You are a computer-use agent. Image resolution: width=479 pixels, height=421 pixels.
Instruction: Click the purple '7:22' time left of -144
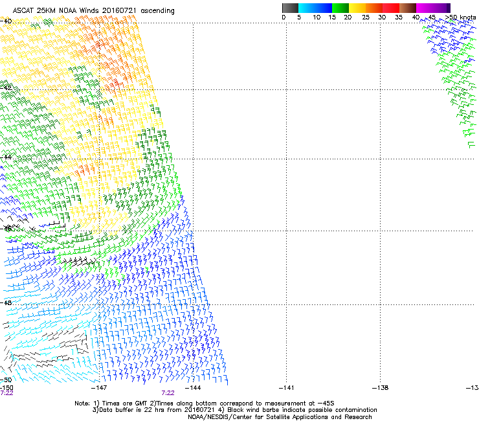pos(168,393)
